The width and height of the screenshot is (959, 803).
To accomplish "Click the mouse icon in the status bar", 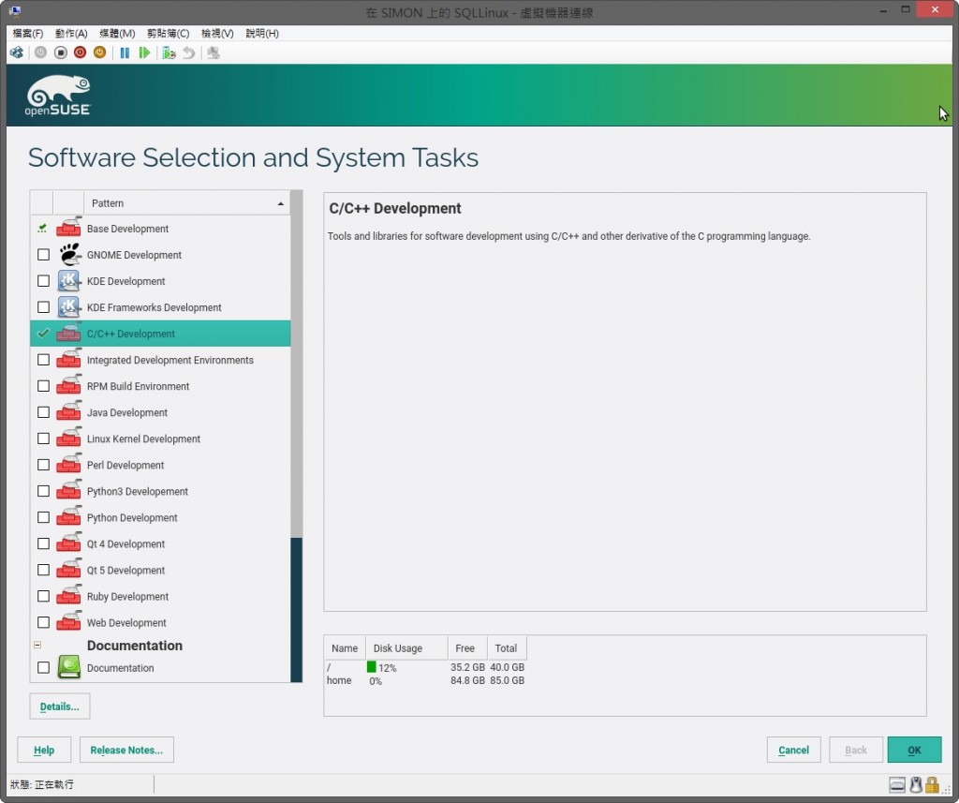I will (x=916, y=784).
